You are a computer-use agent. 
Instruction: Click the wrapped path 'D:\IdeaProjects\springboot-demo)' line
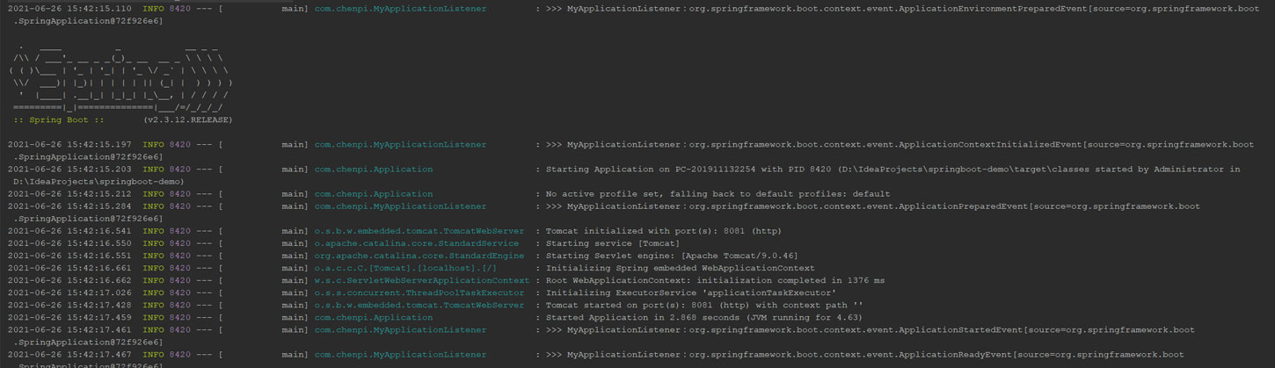click(98, 181)
